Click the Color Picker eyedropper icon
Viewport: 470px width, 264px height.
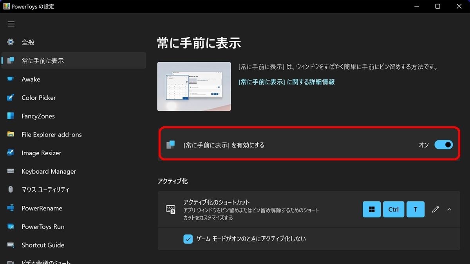click(11, 98)
